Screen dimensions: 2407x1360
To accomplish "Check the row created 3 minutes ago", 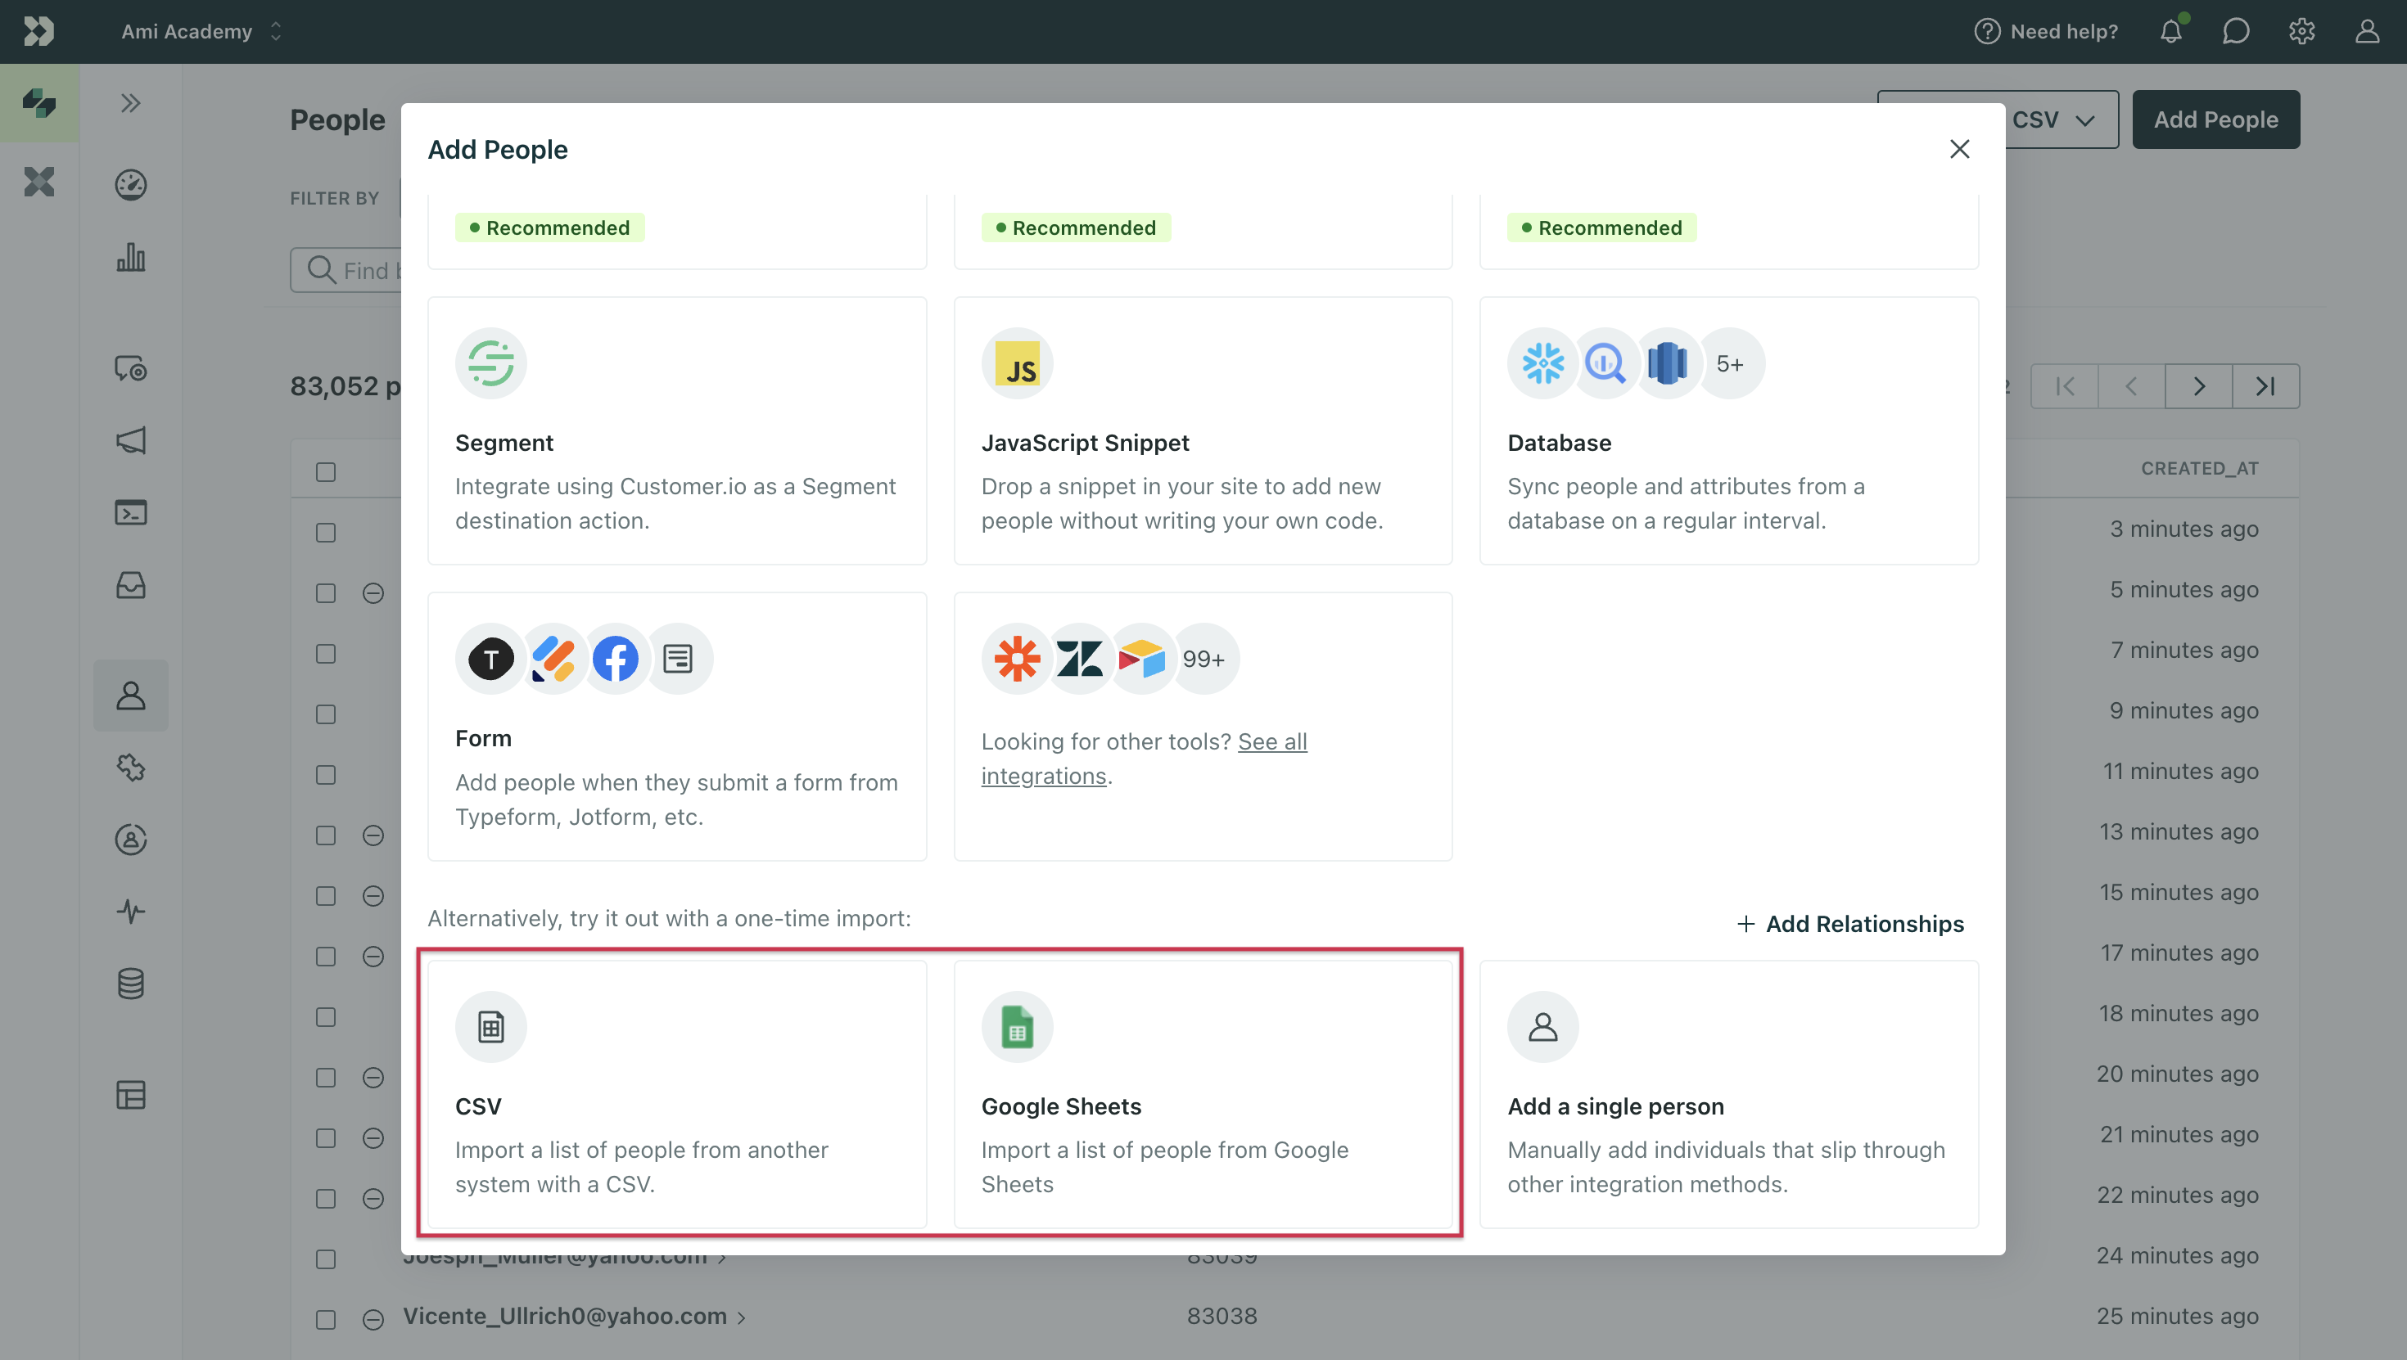I will pyautogui.click(x=325, y=533).
